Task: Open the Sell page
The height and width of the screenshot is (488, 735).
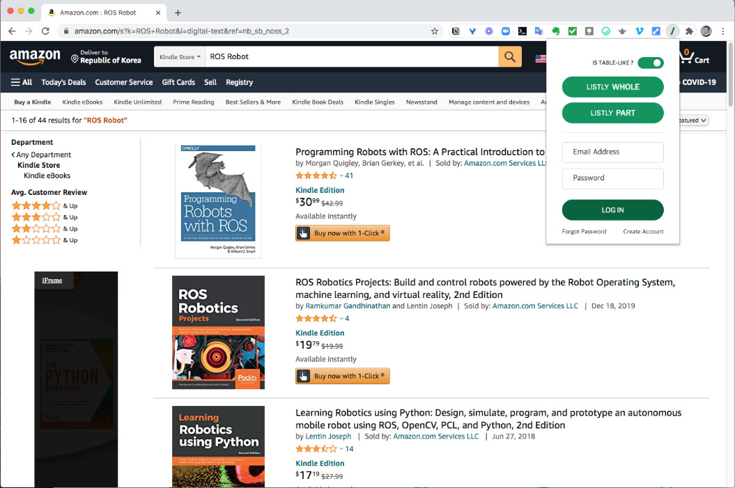Action: pos(210,82)
